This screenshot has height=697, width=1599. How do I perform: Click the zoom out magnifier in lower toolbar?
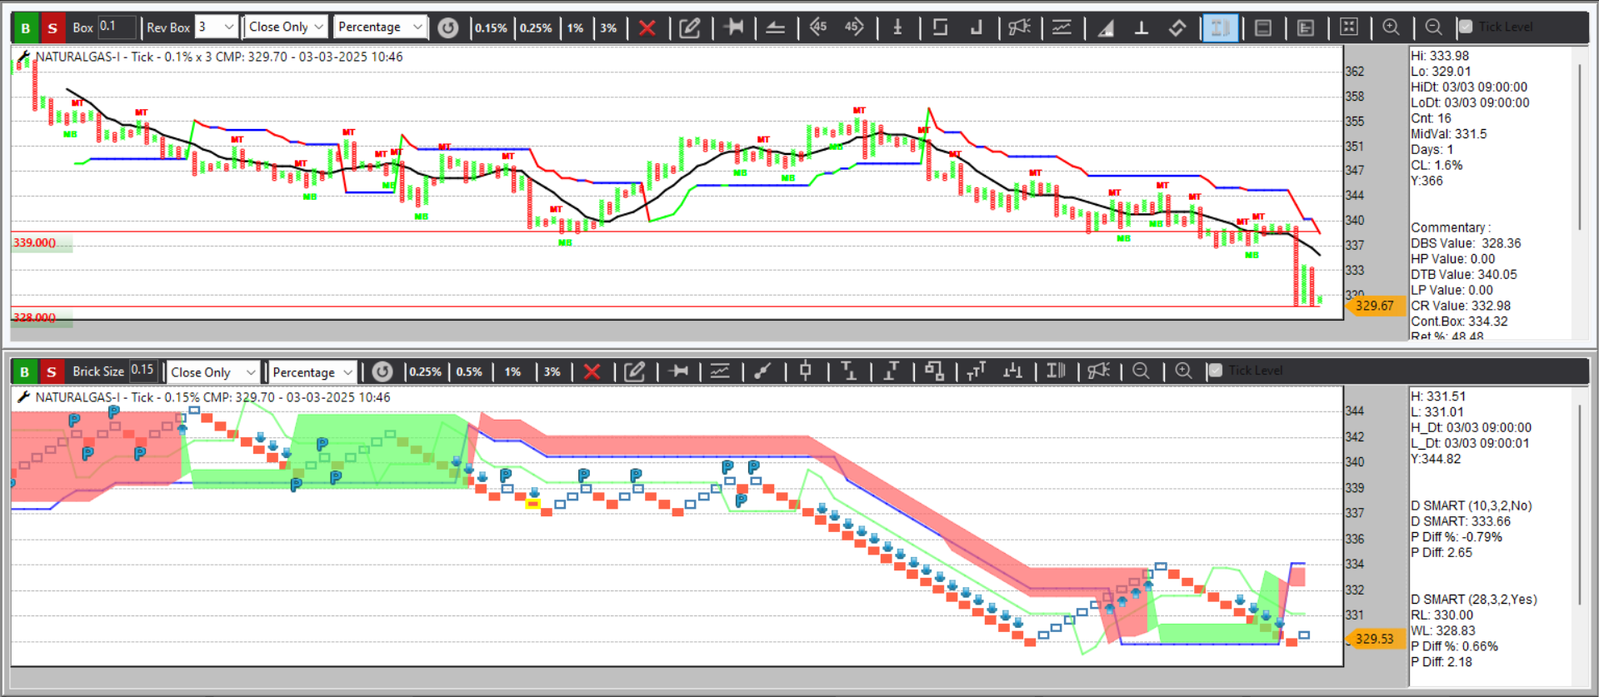pyautogui.click(x=1141, y=371)
